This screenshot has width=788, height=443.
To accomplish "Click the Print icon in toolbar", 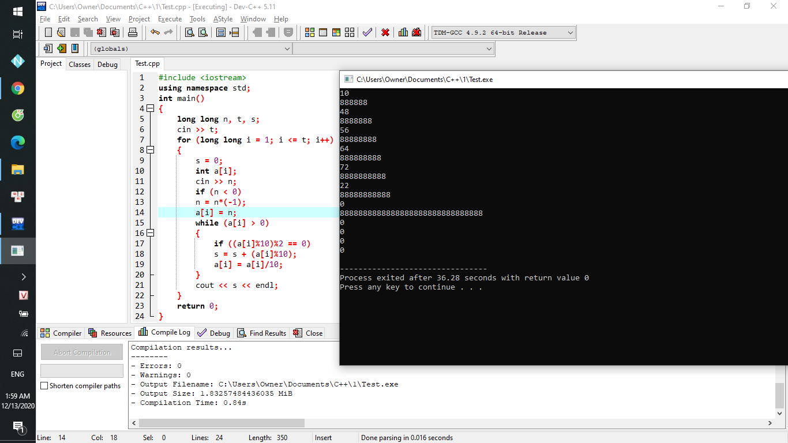I will [x=133, y=33].
